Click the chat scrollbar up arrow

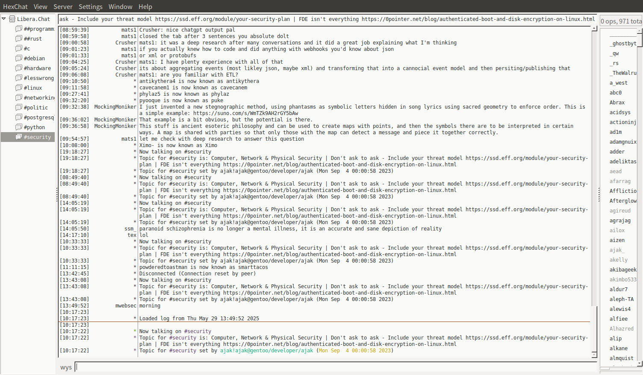coord(594,29)
